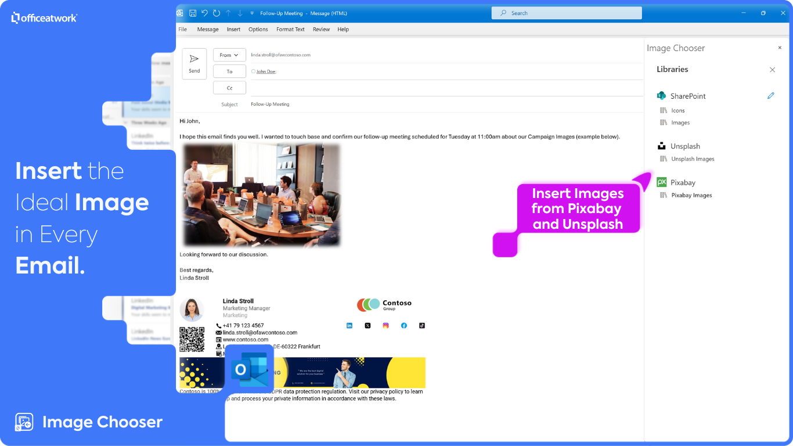The image size is (793, 446).
Task: Open the Icons library under SharePoint
Action: (678, 110)
